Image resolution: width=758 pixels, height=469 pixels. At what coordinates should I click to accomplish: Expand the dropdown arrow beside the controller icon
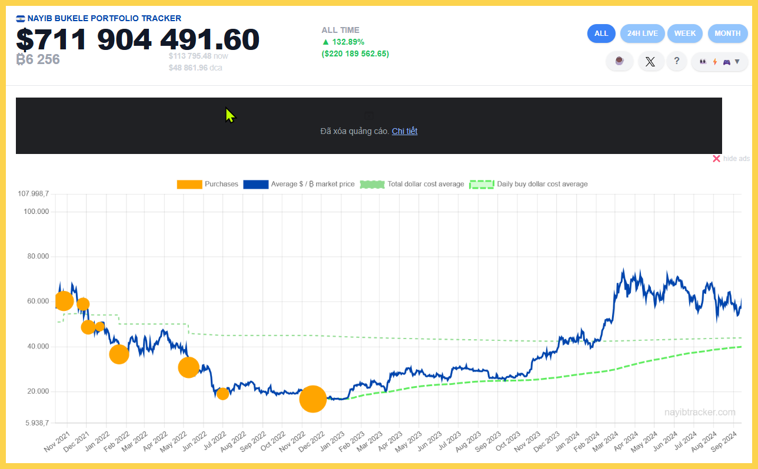coord(737,61)
